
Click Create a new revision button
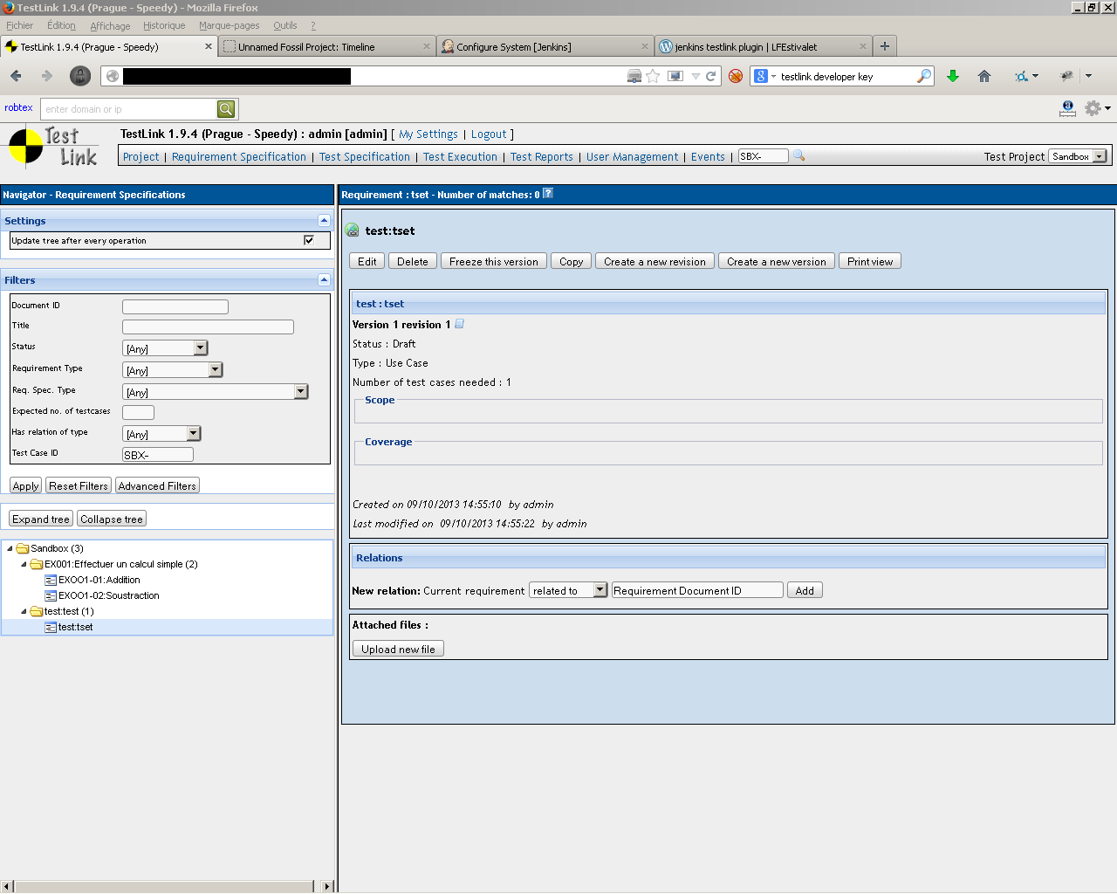click(x=654, y=261)
